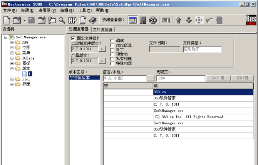Click the magnifier Find icon
Screen dimensions: 258x165
click(62, 20)
